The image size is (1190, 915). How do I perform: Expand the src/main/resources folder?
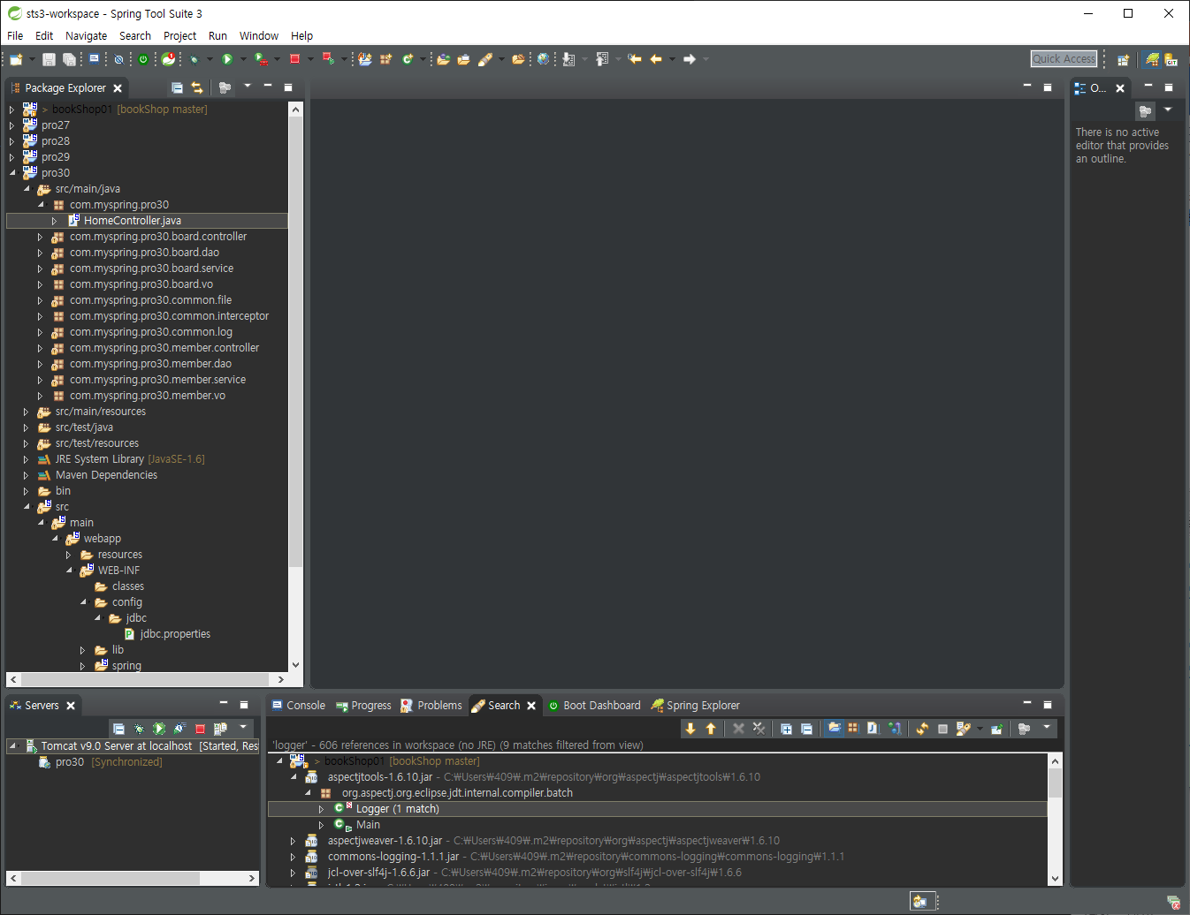coord(26,412)
